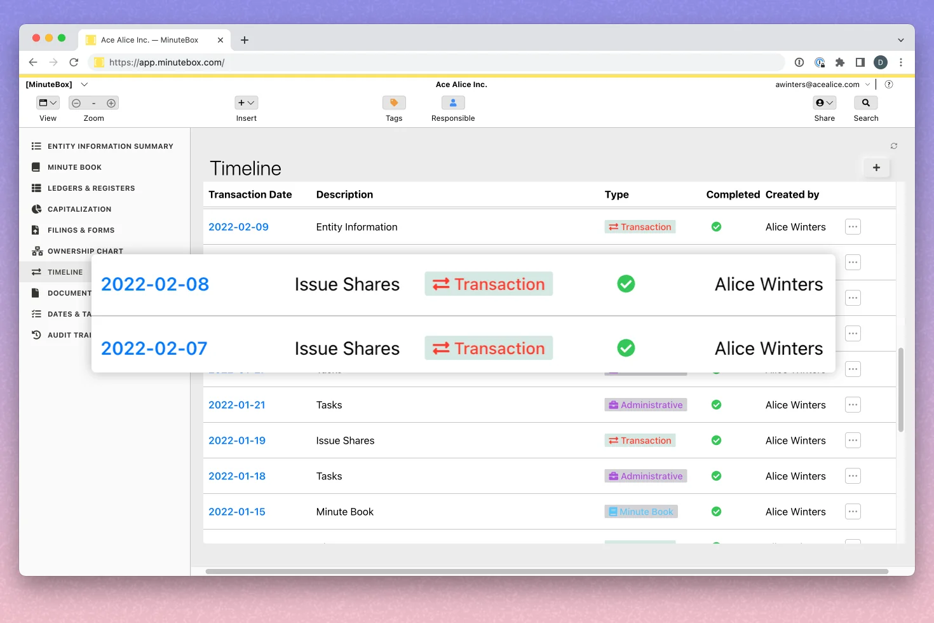Click the zoom in plus icon
Image resolution: width=934 pixels, height=623 pixels.
point(111,103)
